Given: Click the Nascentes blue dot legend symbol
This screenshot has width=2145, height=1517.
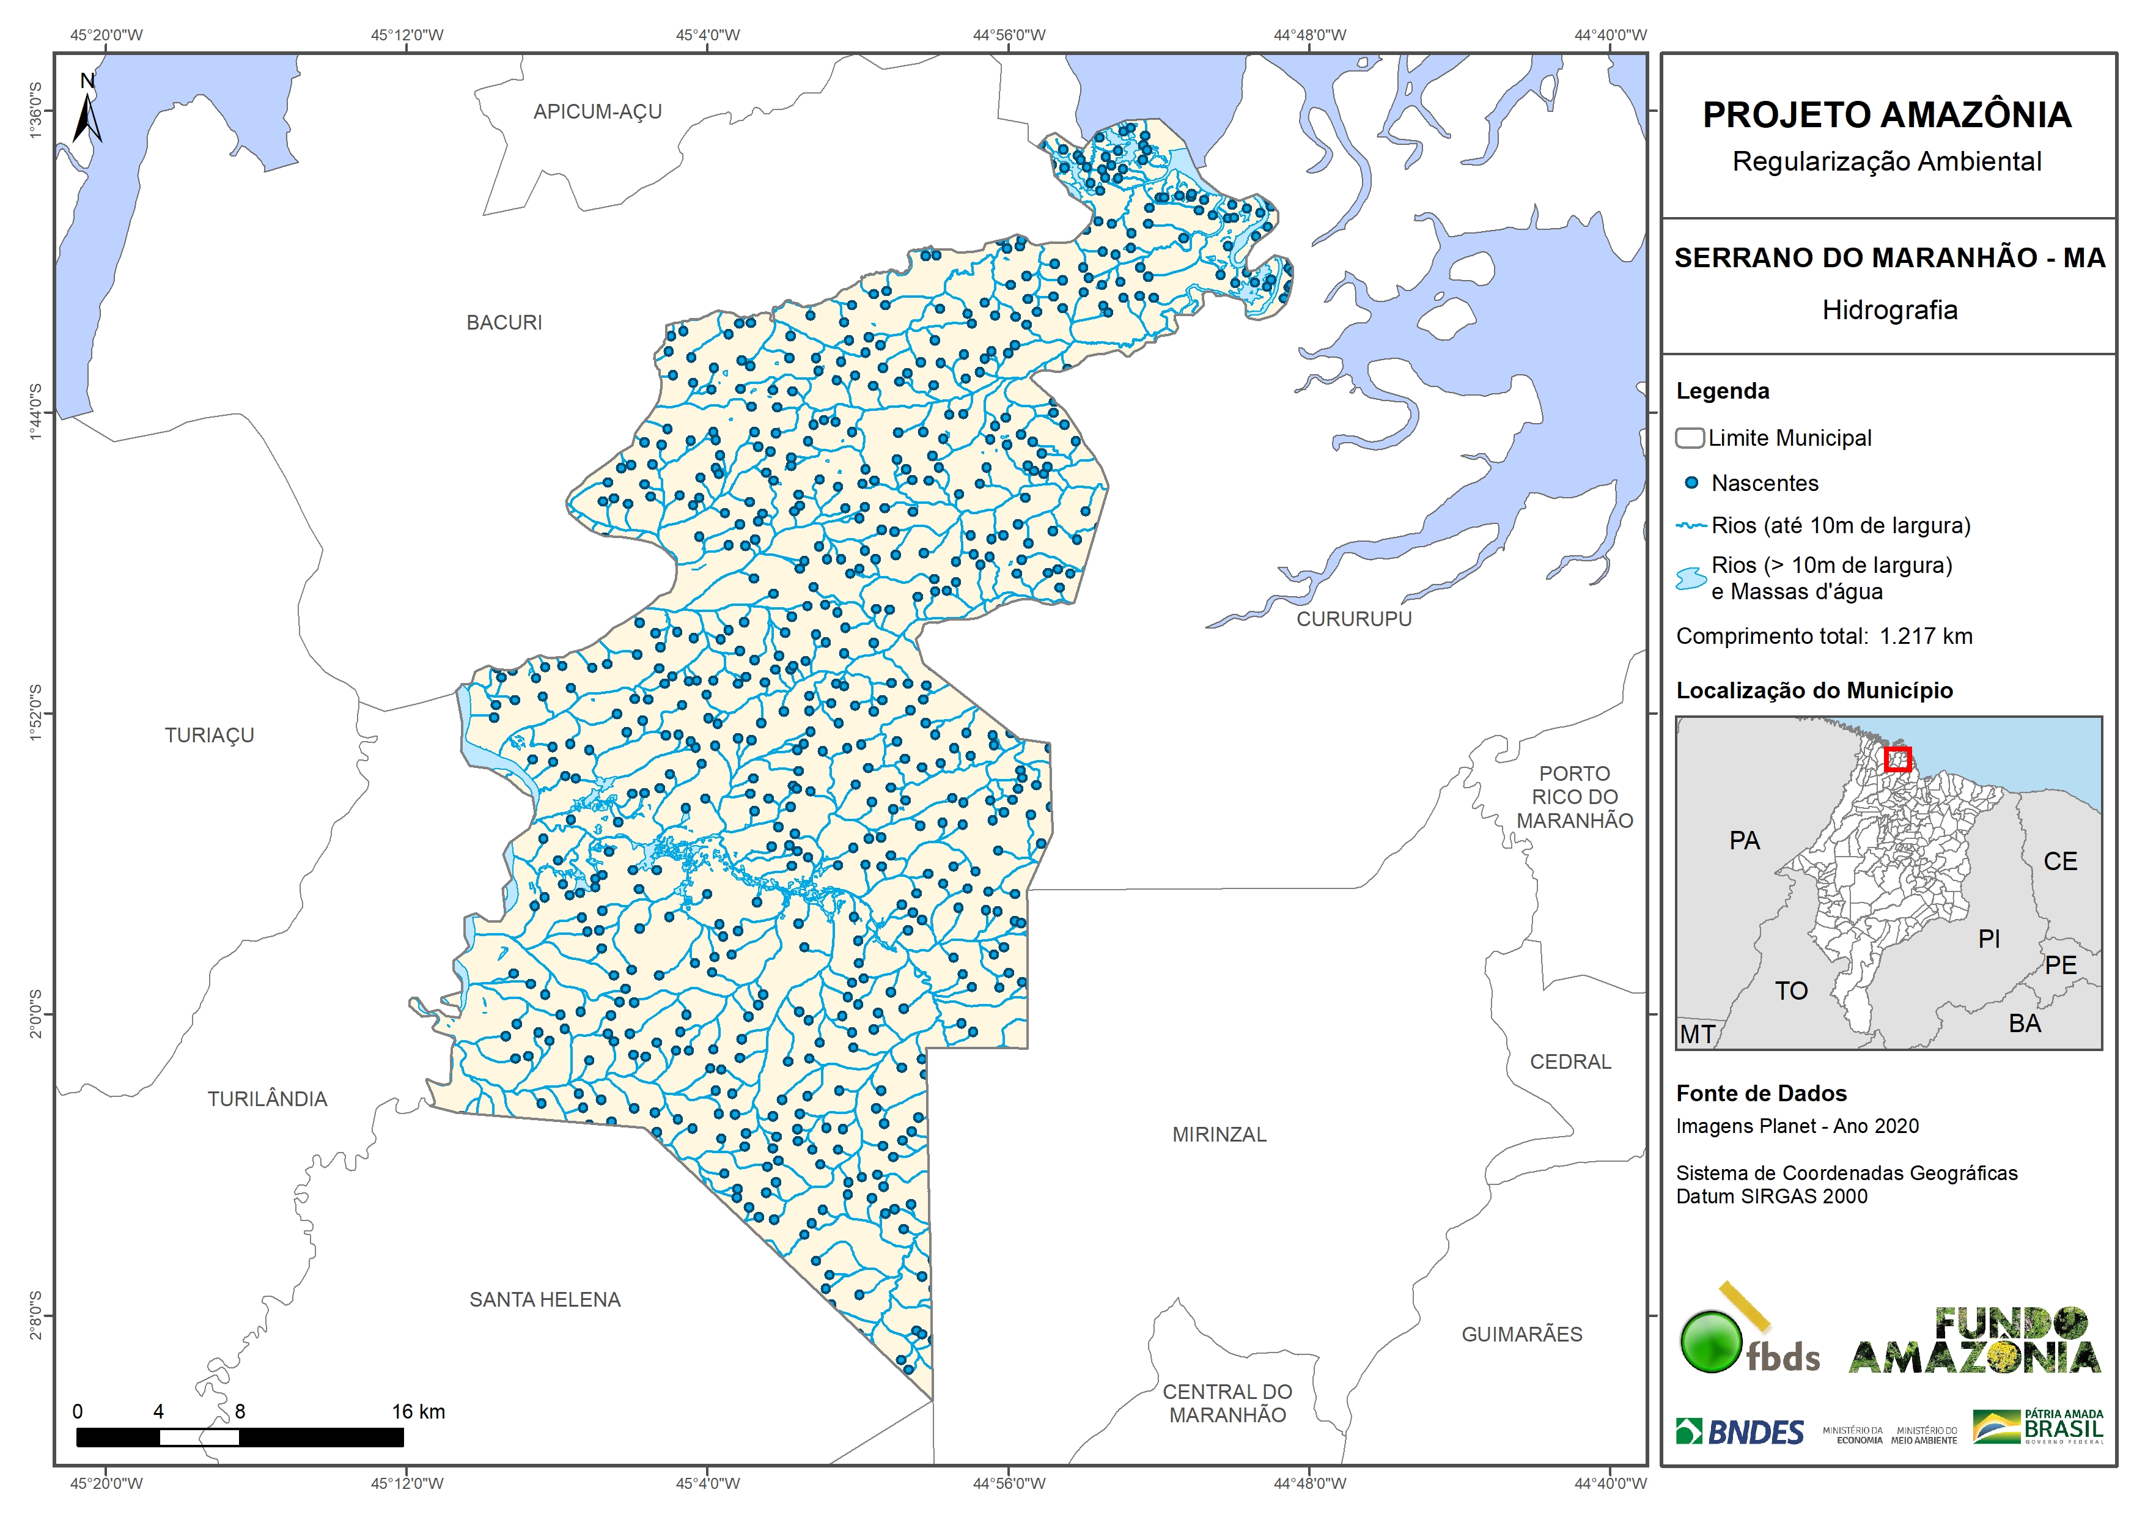Looking at the screenshot, I should tap(1691, 483).
